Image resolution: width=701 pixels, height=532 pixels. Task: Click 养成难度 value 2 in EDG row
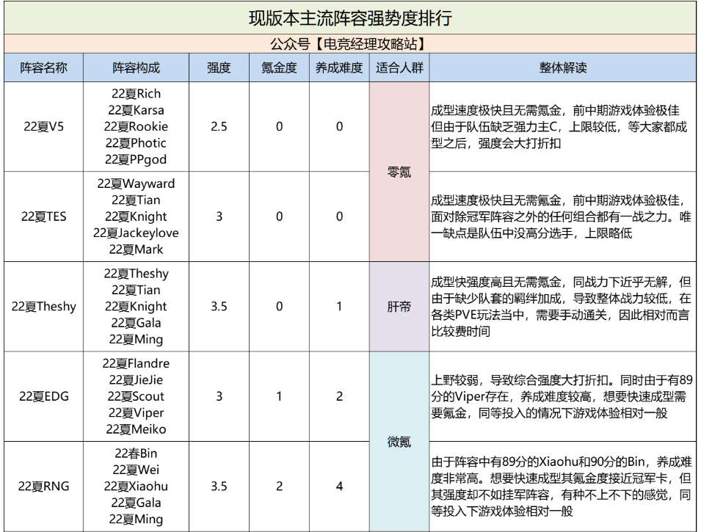click(x=339, y=396)
